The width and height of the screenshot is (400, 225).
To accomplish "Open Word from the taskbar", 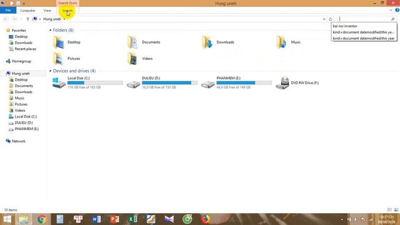I will point(96,219).
